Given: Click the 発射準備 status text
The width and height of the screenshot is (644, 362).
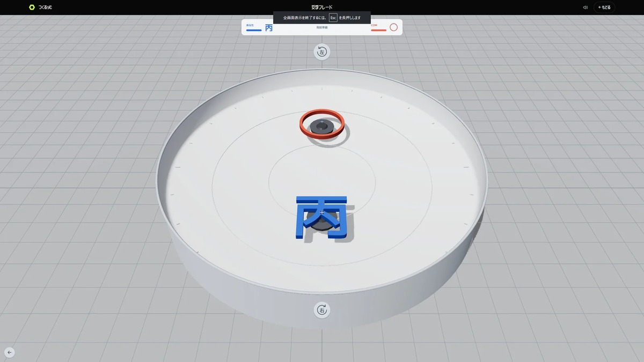Looking at the screenshot, I should (x=322, y=27).
